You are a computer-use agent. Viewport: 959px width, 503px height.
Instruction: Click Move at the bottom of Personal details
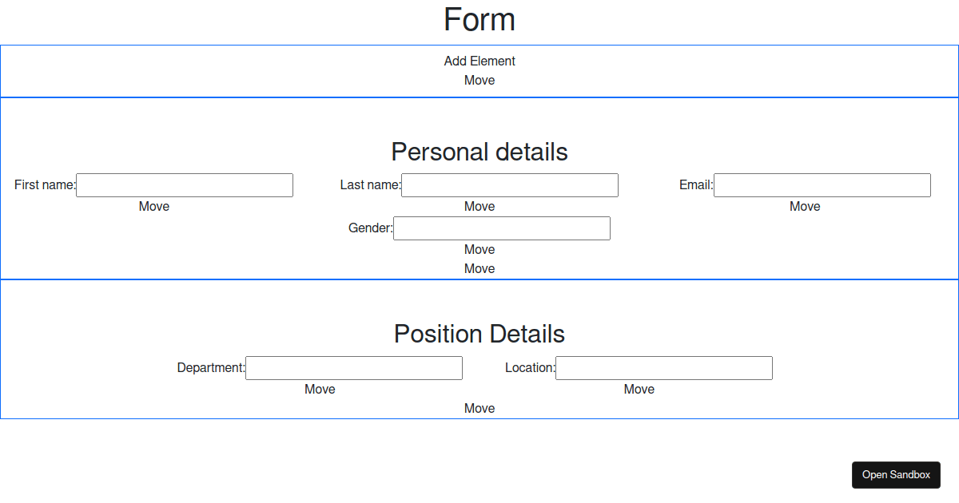[x=479, y=268]
